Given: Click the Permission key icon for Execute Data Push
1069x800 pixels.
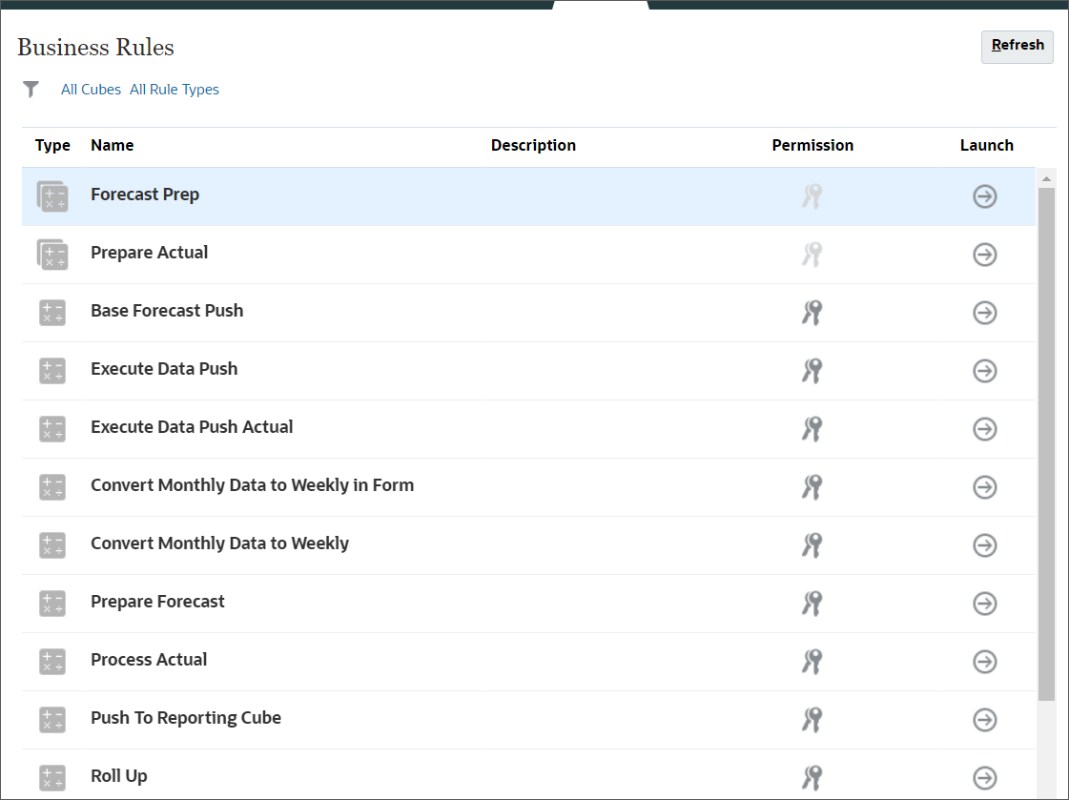Looking at the screenshot, I should click(x=812, y=371).
